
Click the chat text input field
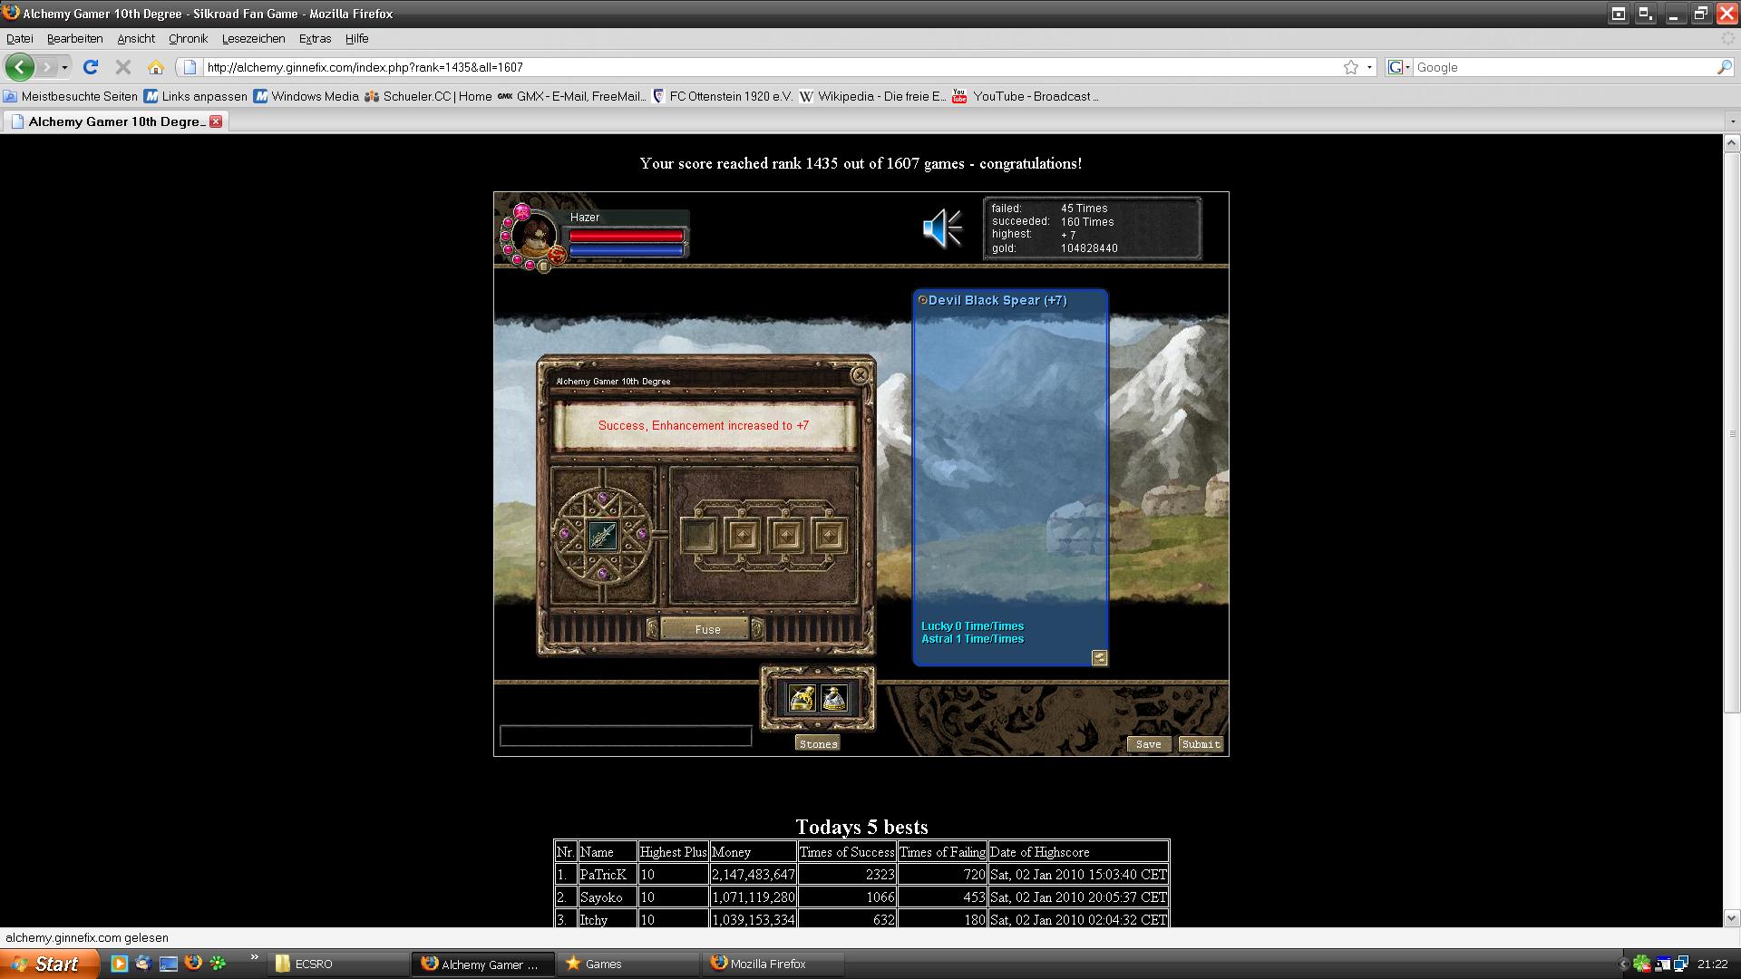pos(626,736)
